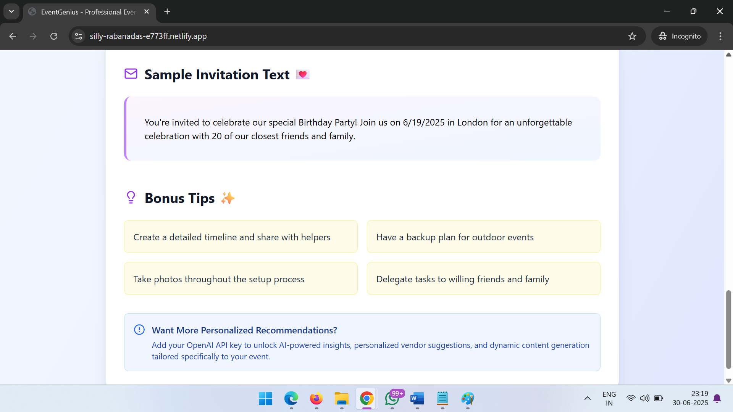Open the tab search dropdown arrow

click(11, 11)
